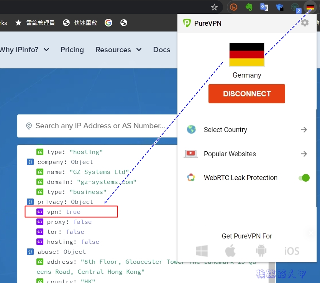Screen dimensions: 320x283
Task: Click the blue shield lock extension
Action: point(280,7)
